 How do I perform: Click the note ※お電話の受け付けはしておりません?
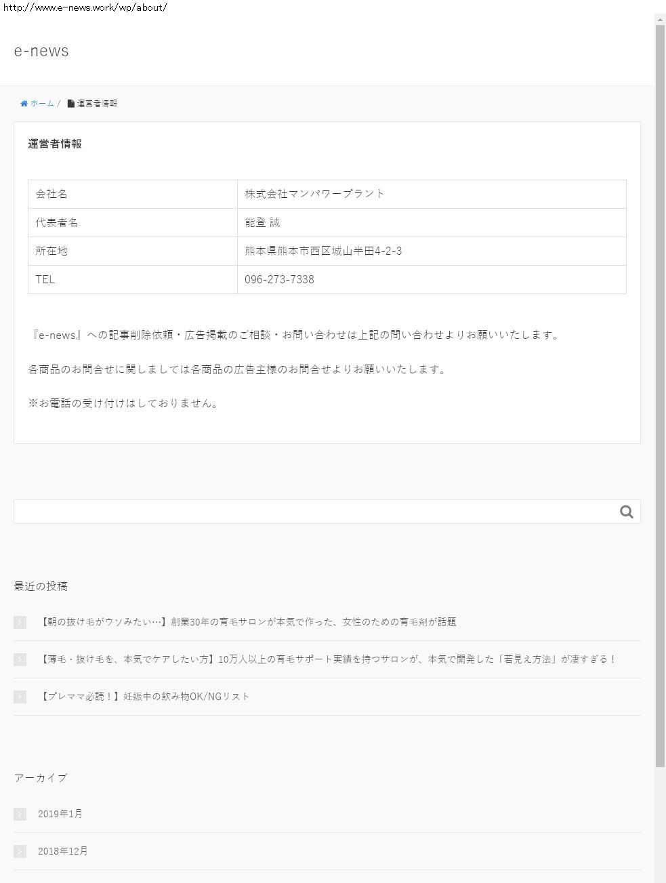124,403
